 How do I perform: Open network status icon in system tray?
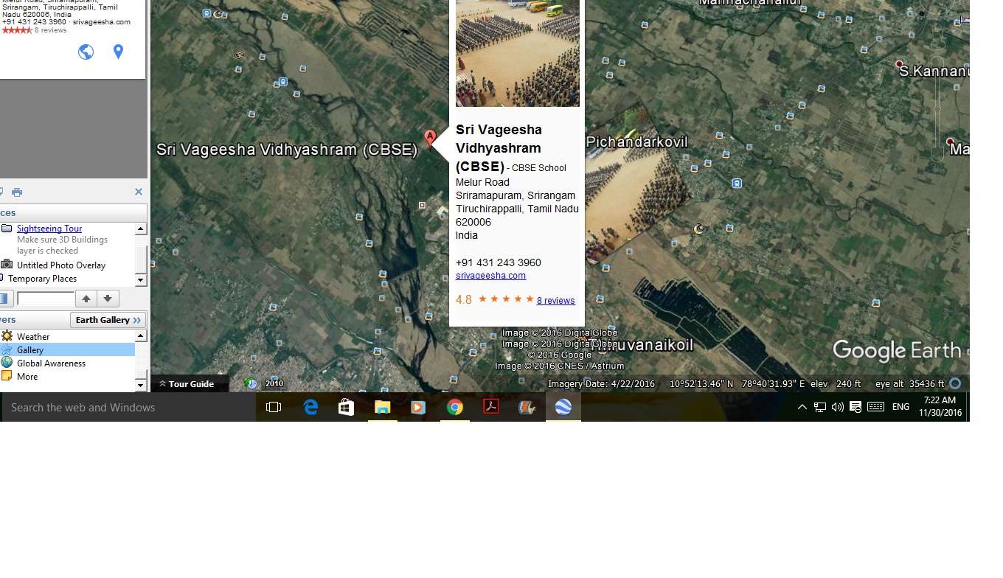point(819,407)
